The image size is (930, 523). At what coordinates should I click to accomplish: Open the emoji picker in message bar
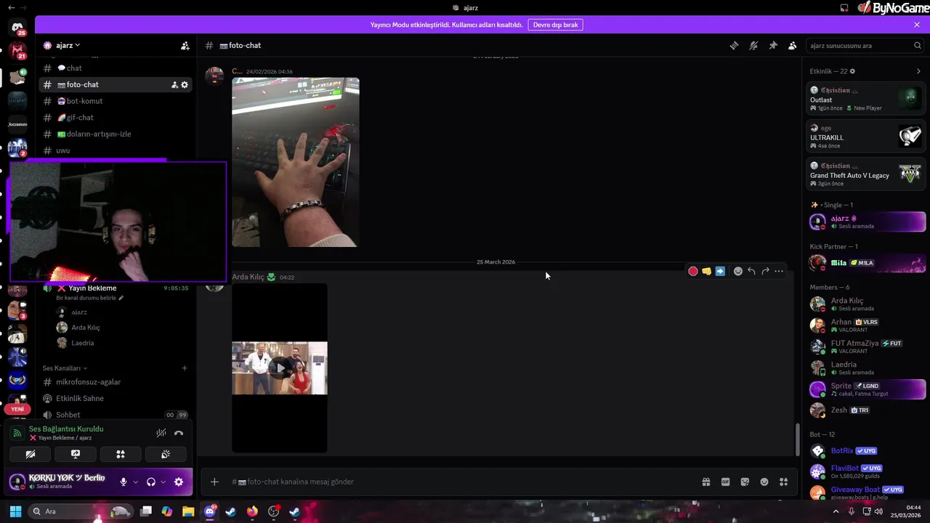[764, 482]
